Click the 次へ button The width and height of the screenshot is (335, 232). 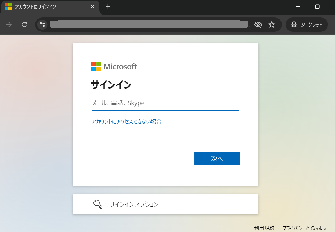217,159
